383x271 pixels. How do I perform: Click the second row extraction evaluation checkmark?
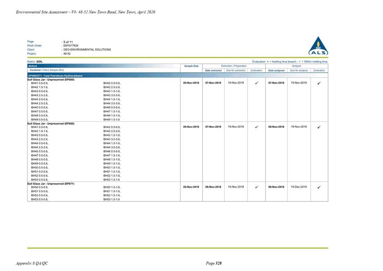click(257, 127)
